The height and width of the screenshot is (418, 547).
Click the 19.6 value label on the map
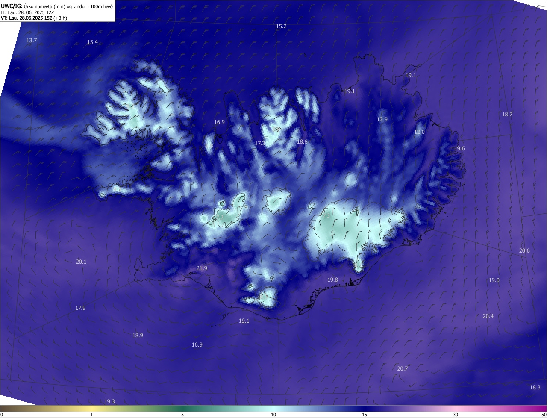coord(459,148)
